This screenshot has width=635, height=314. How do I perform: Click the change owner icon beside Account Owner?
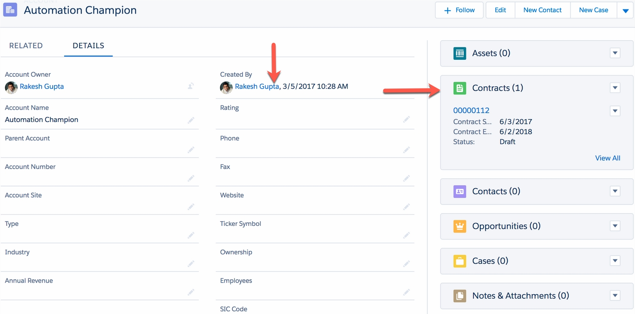click(191, 86)
